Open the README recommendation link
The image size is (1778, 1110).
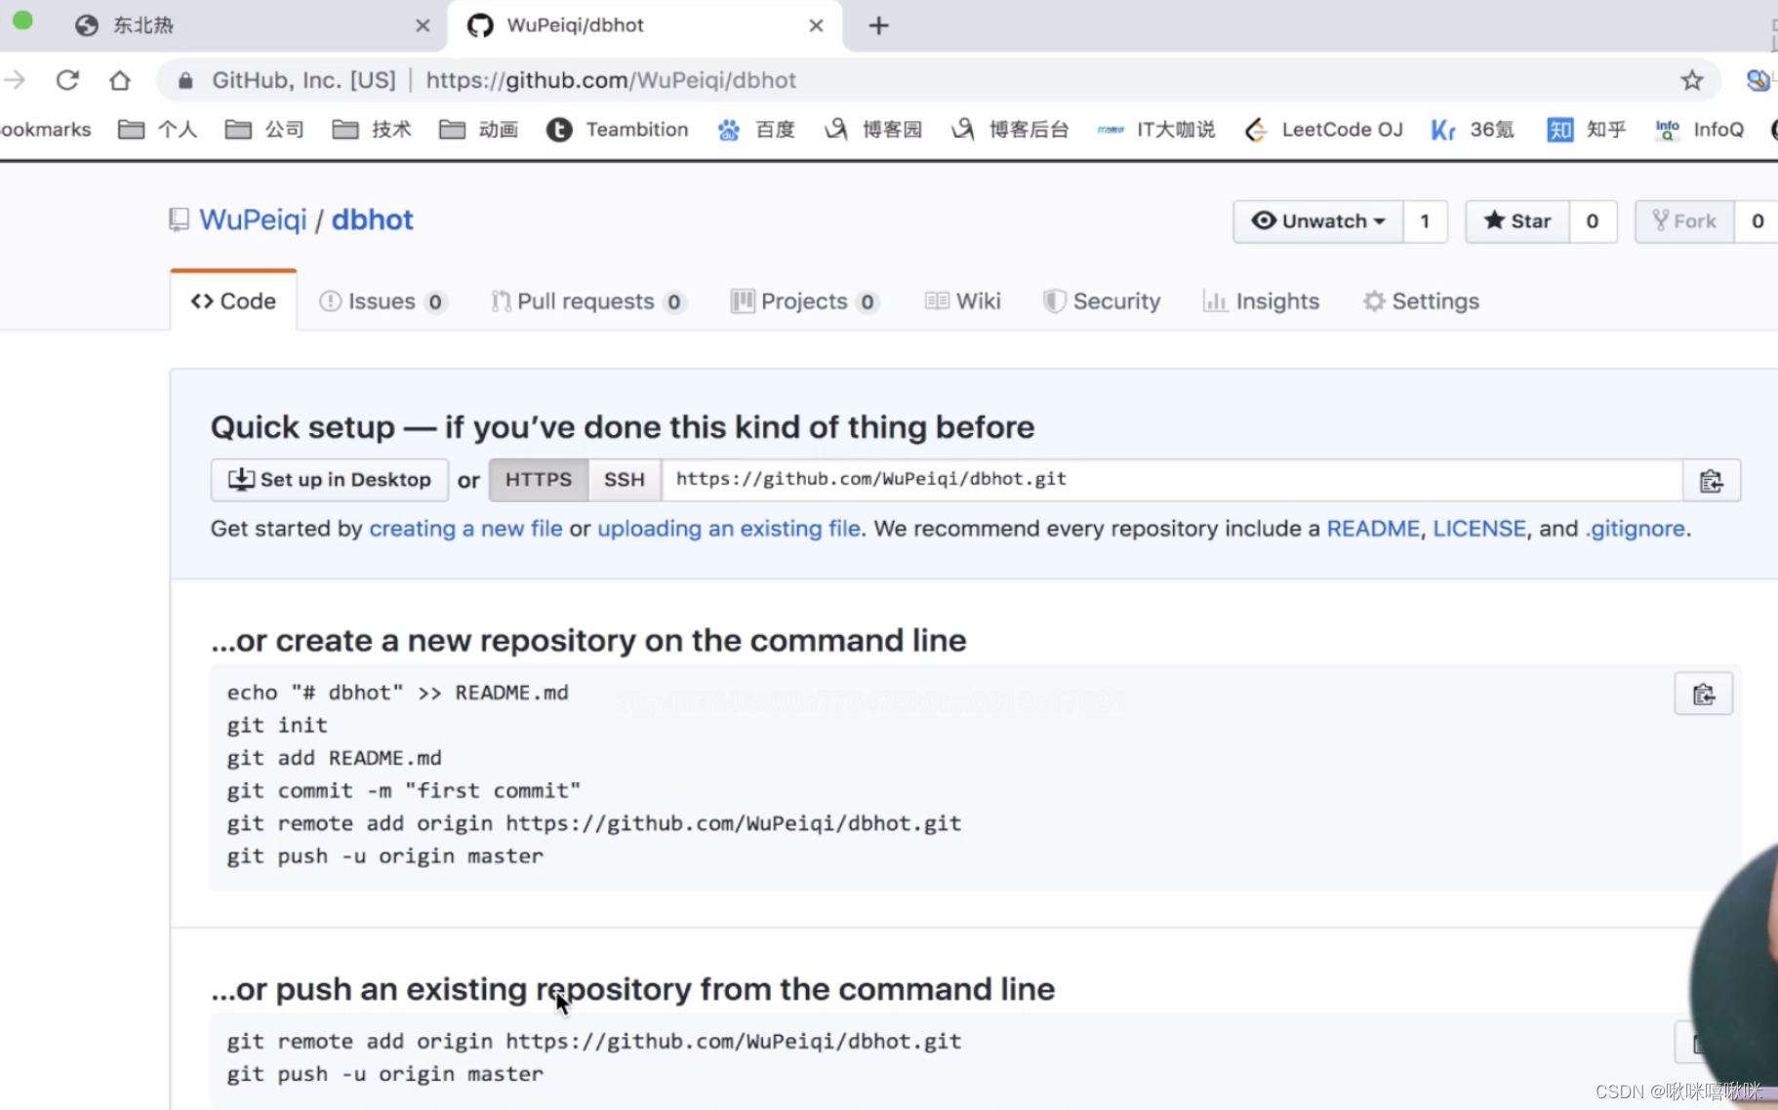click(1373, 529)
